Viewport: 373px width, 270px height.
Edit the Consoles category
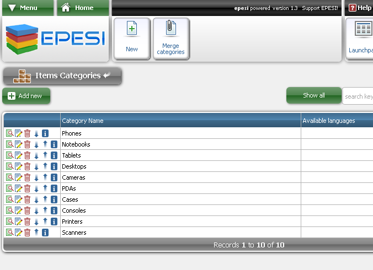coord(18,210)
